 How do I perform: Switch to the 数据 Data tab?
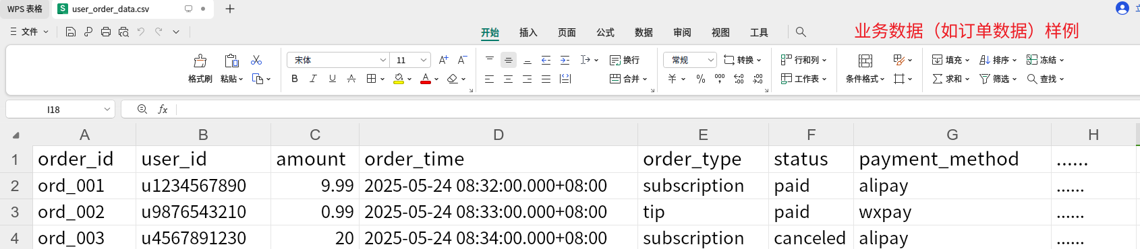[644, 32]
